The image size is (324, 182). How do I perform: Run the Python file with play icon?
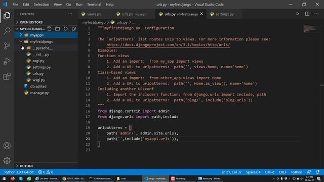pos(298,14)
